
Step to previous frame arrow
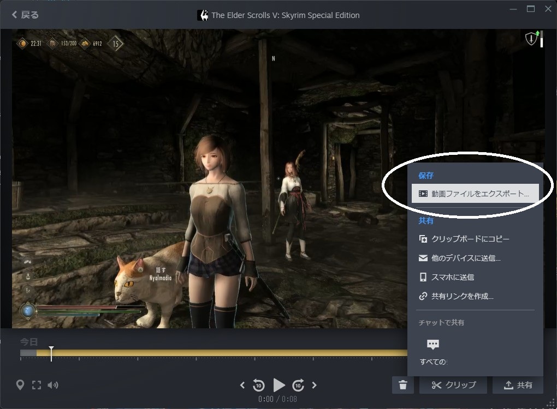pos(242,385)
